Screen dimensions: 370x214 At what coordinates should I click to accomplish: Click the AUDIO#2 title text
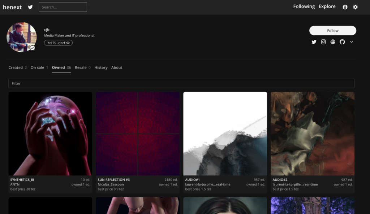280,180
